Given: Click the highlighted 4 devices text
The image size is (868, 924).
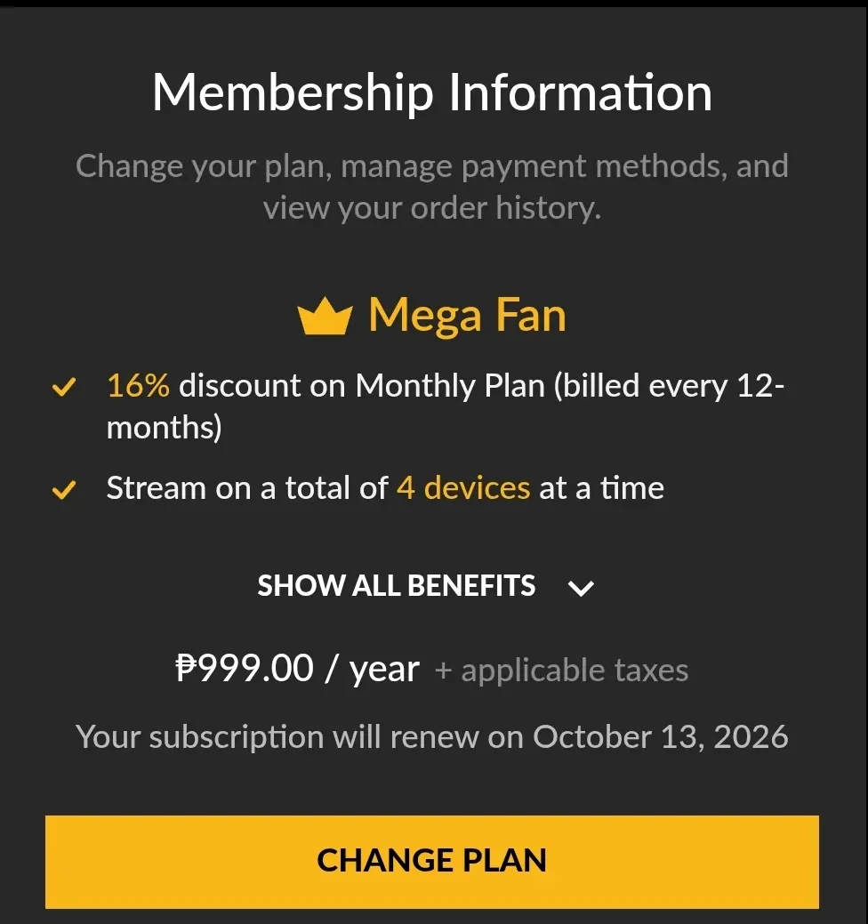Looking at the screenshot, I should 463,488.
